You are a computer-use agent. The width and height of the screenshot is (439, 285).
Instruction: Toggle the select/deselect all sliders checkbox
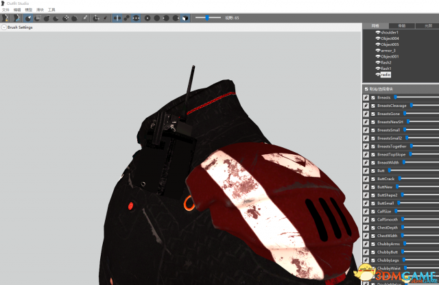(x=366, y=89)
